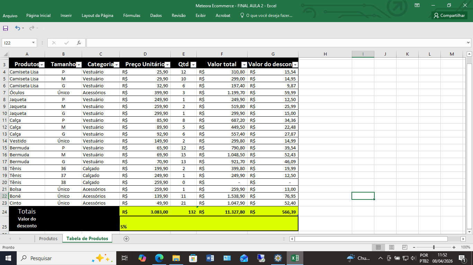
Task: Click the Compartilhar button
Action: tap(449, 16)
